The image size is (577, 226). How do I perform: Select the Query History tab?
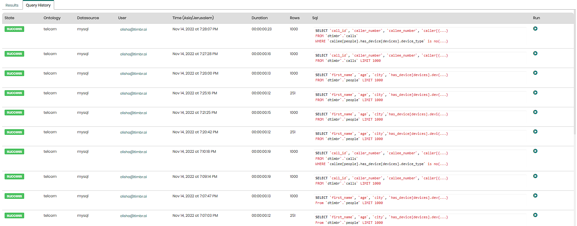38,5
